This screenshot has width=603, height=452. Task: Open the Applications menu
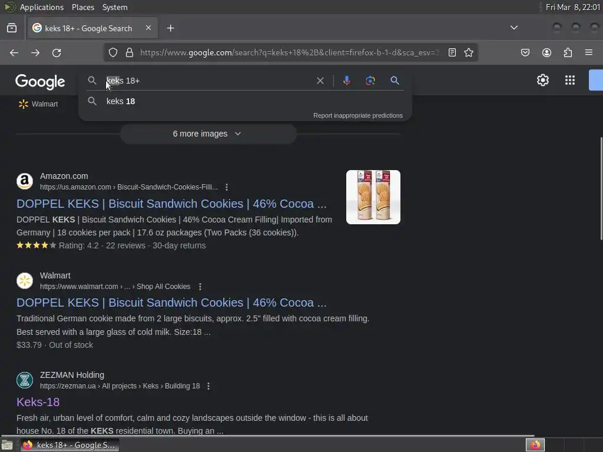(42, 7)
